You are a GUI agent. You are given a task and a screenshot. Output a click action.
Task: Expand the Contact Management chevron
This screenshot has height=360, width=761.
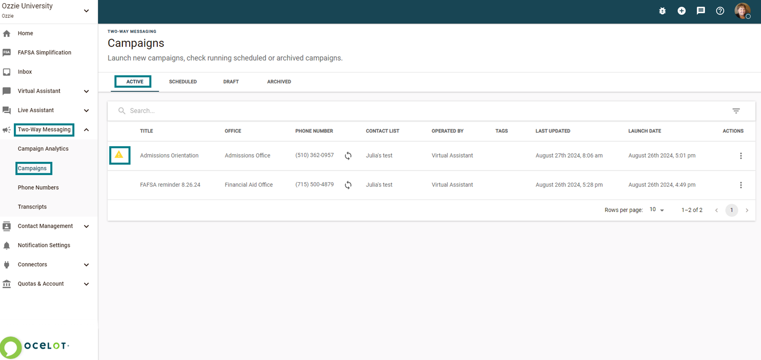(86, 226)
